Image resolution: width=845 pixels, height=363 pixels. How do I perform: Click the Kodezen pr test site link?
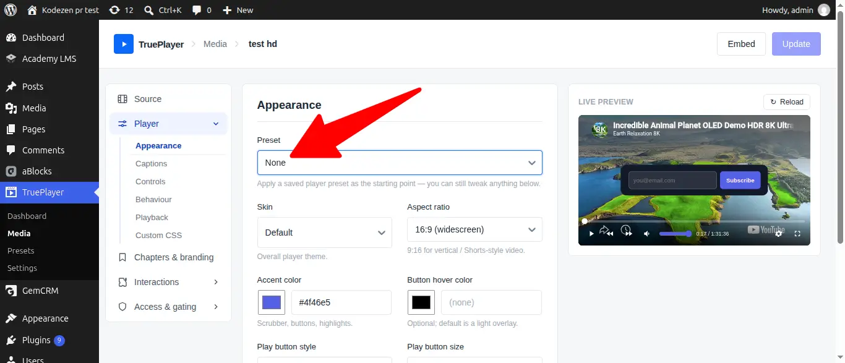[63, 10]
